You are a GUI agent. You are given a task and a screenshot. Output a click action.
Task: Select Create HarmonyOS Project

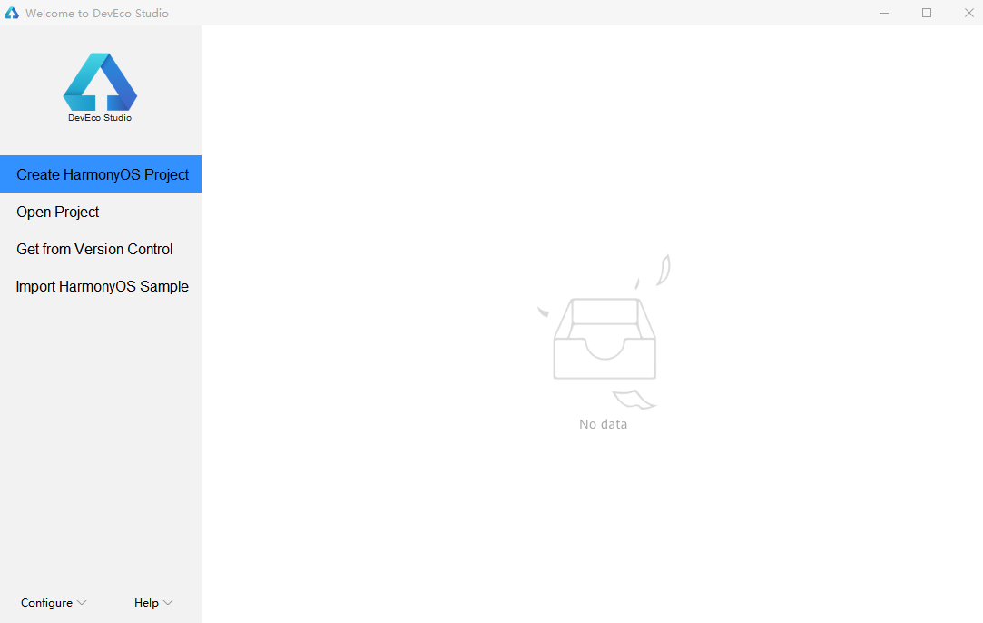click(101, 173)
